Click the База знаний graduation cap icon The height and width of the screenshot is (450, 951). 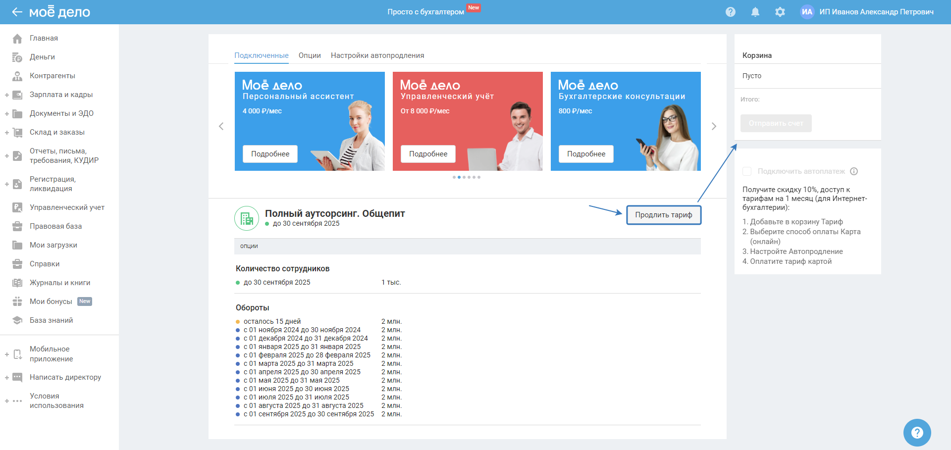tap(17, 320)
